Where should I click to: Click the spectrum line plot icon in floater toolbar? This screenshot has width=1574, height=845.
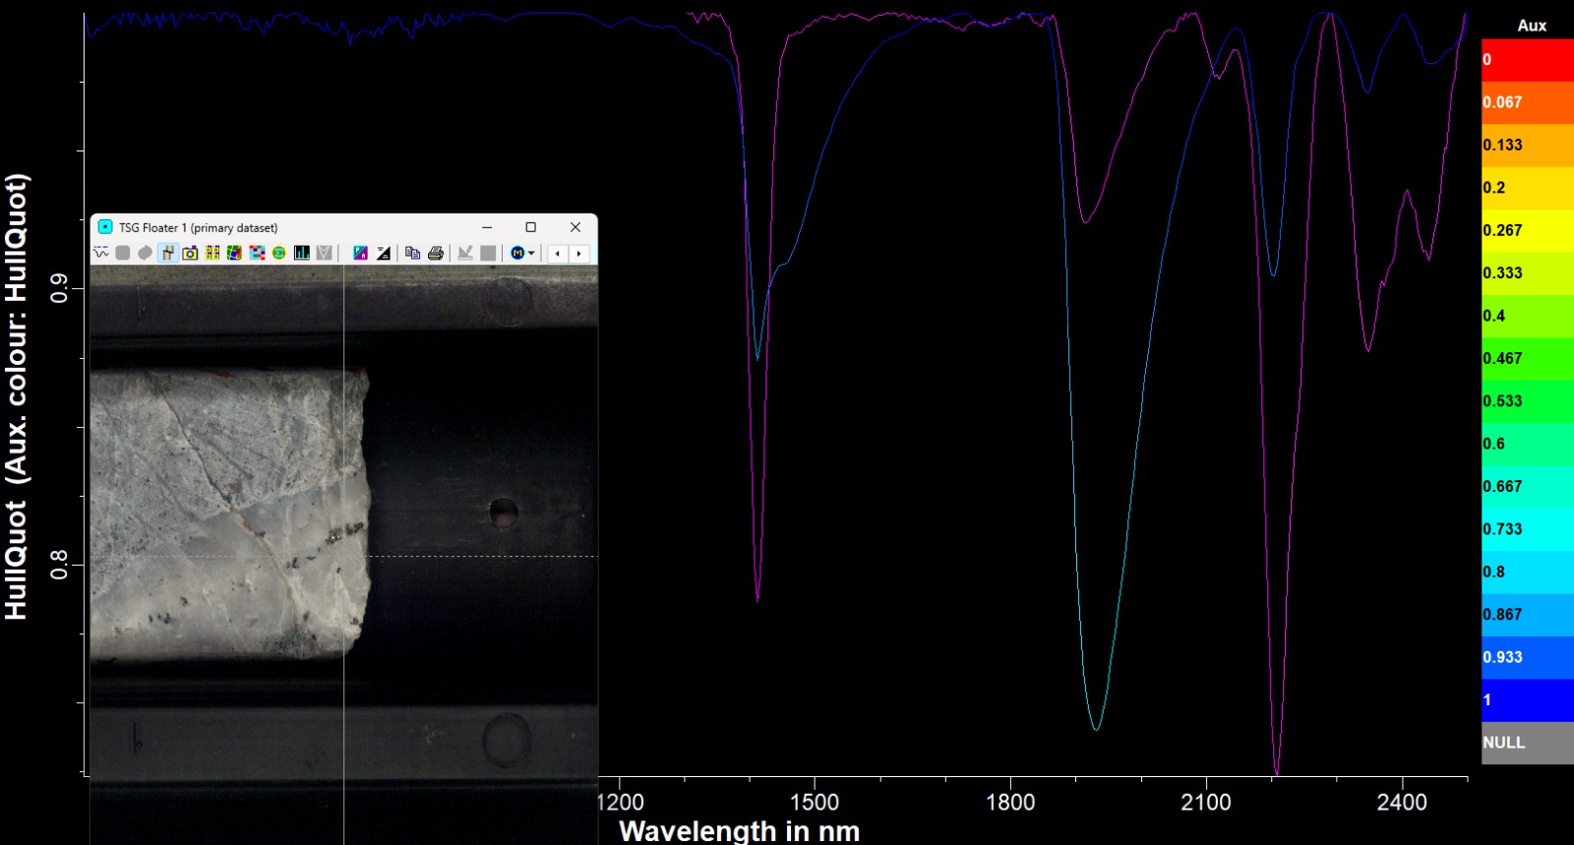pos(100,253)
